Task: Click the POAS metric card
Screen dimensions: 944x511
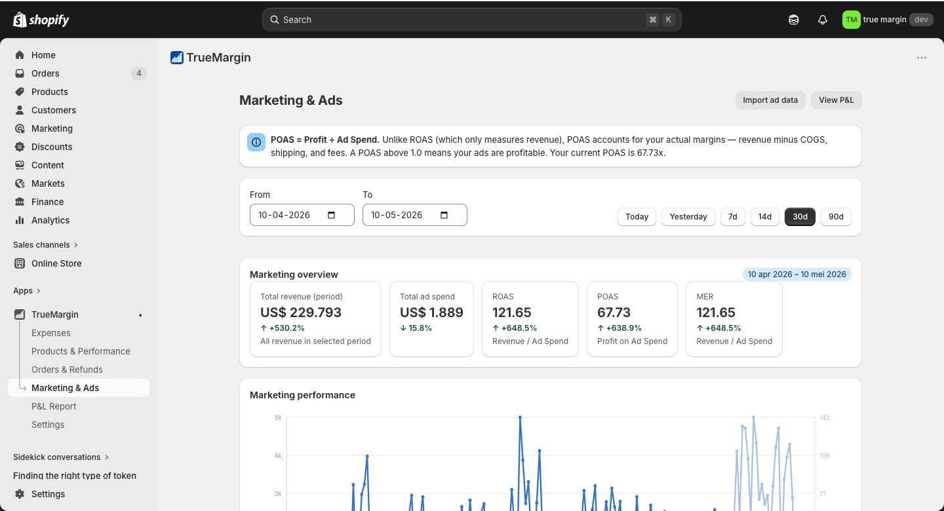Action: [x=632, y=319]
